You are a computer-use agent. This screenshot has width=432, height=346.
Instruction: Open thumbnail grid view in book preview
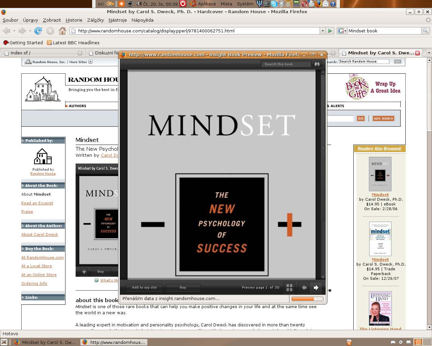pos(289,288)
